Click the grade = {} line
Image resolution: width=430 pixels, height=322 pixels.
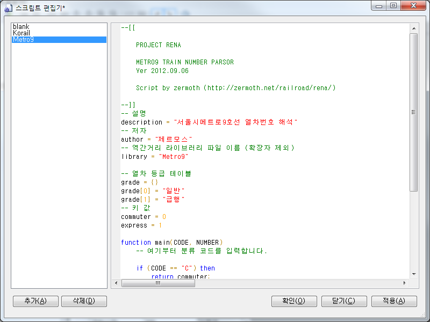pos(139,182)
